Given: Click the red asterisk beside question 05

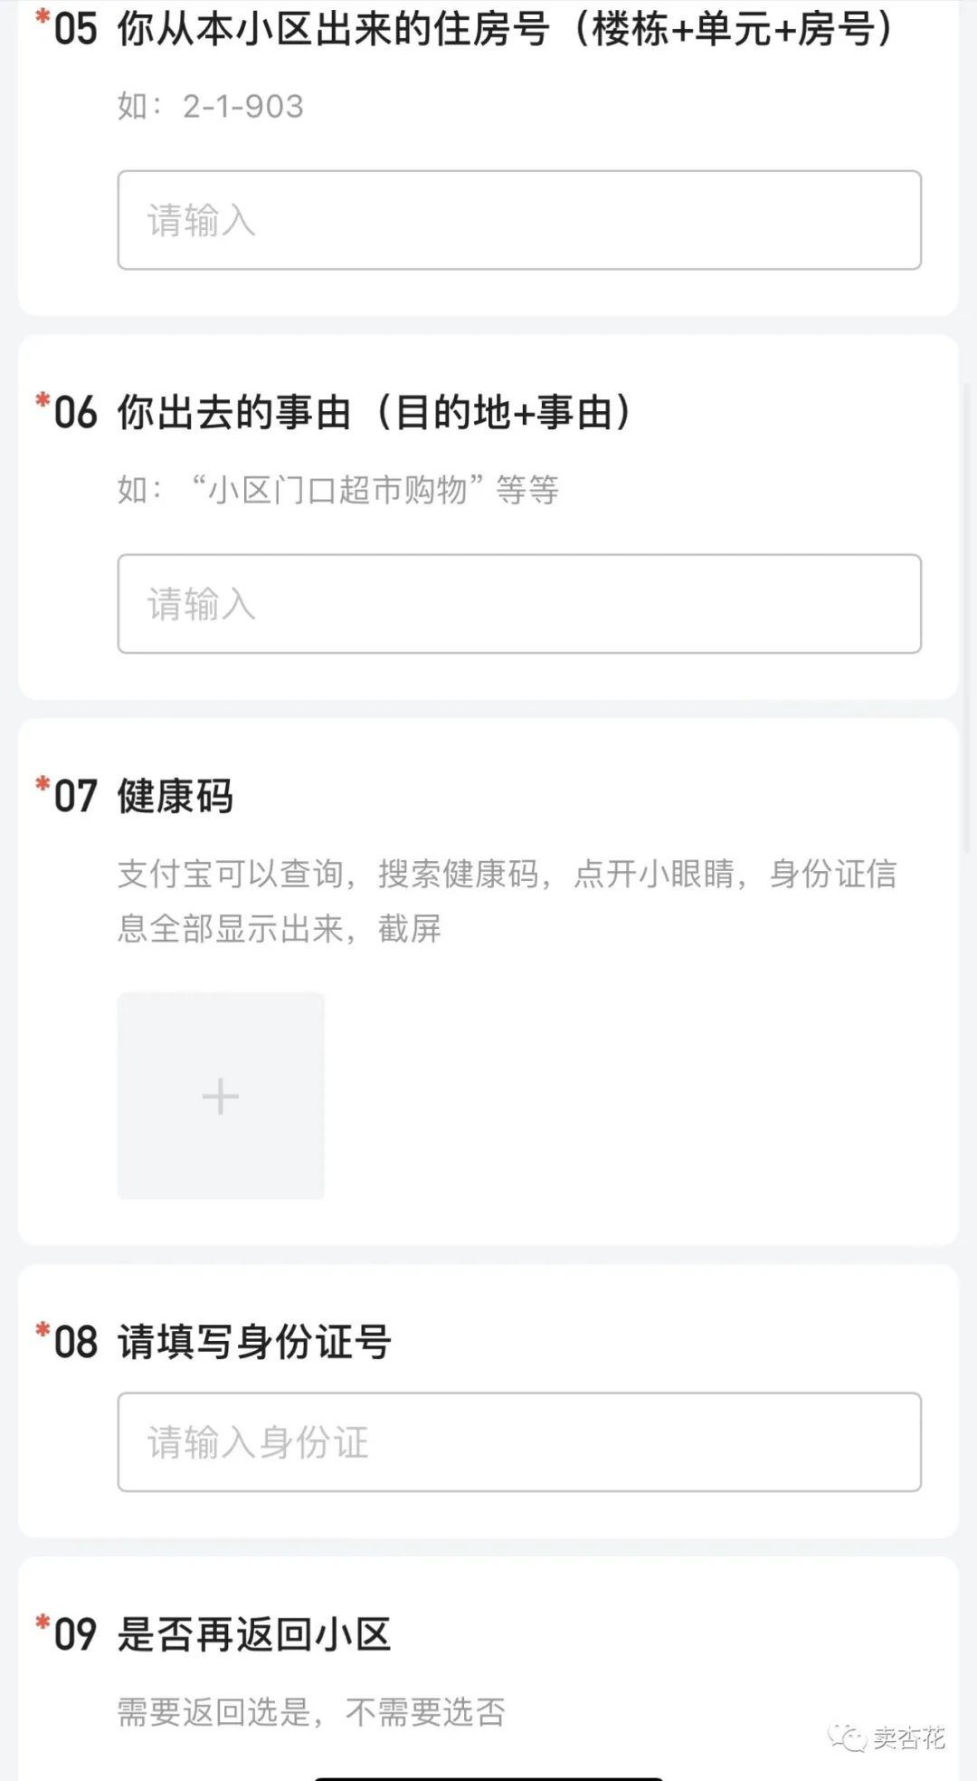Looking at the screenshot, I should (x=42, y=18).
